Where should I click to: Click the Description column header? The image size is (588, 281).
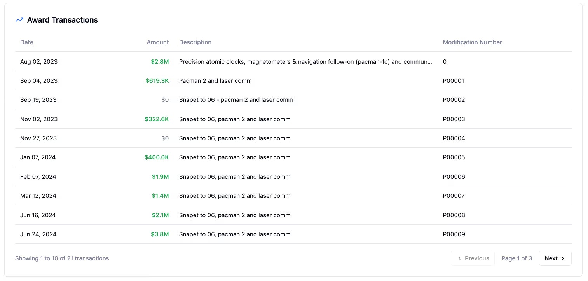[195, 42]
